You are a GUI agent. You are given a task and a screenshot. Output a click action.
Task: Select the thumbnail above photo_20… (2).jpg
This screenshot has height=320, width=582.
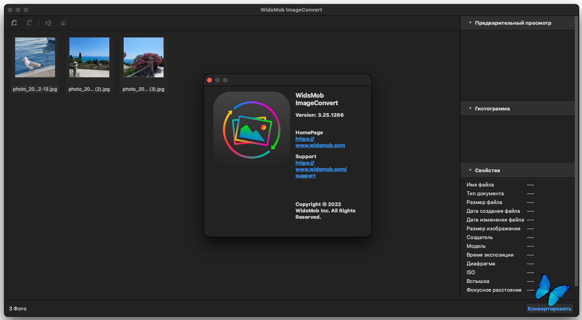coord(89,57)
